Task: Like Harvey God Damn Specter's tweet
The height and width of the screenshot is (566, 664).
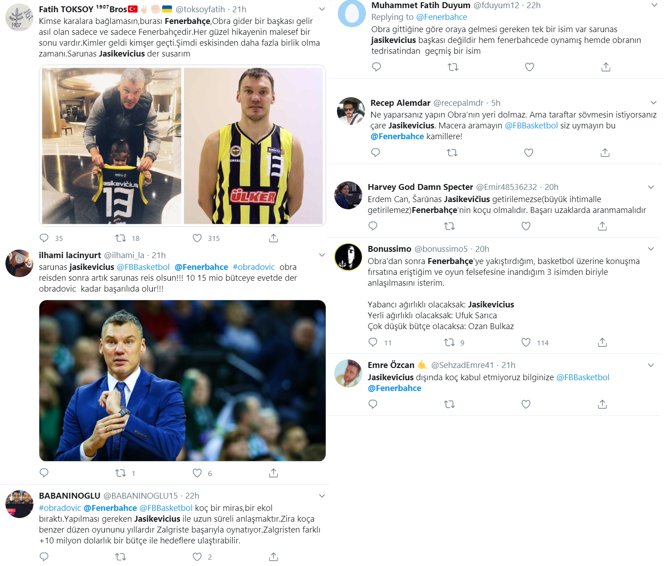Action: click(526, 226)
